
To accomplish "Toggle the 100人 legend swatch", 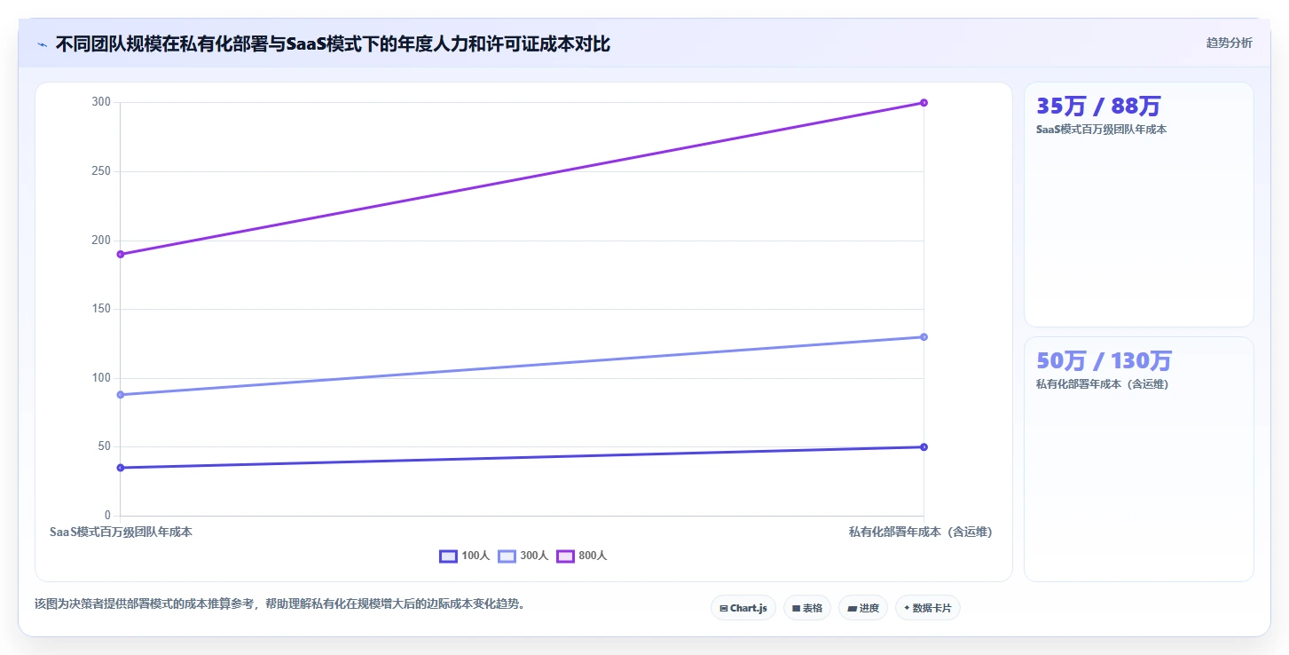I will [448, 556].
